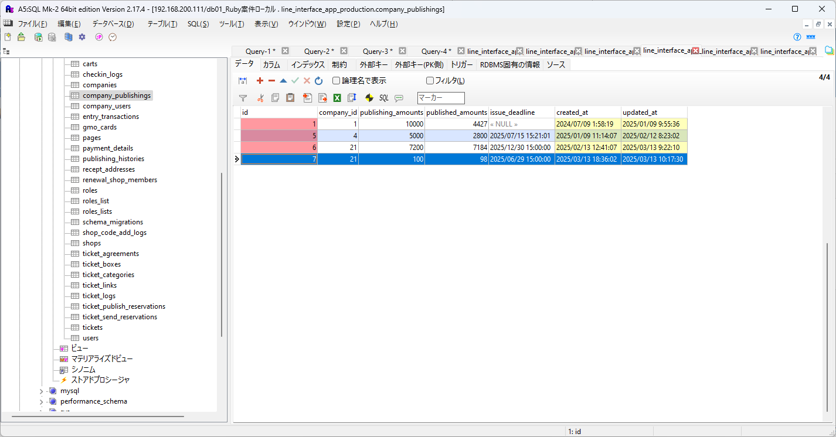Click the data grid vertical scrollbar
This screenshot has width=836, height=437.
[827, 327]
